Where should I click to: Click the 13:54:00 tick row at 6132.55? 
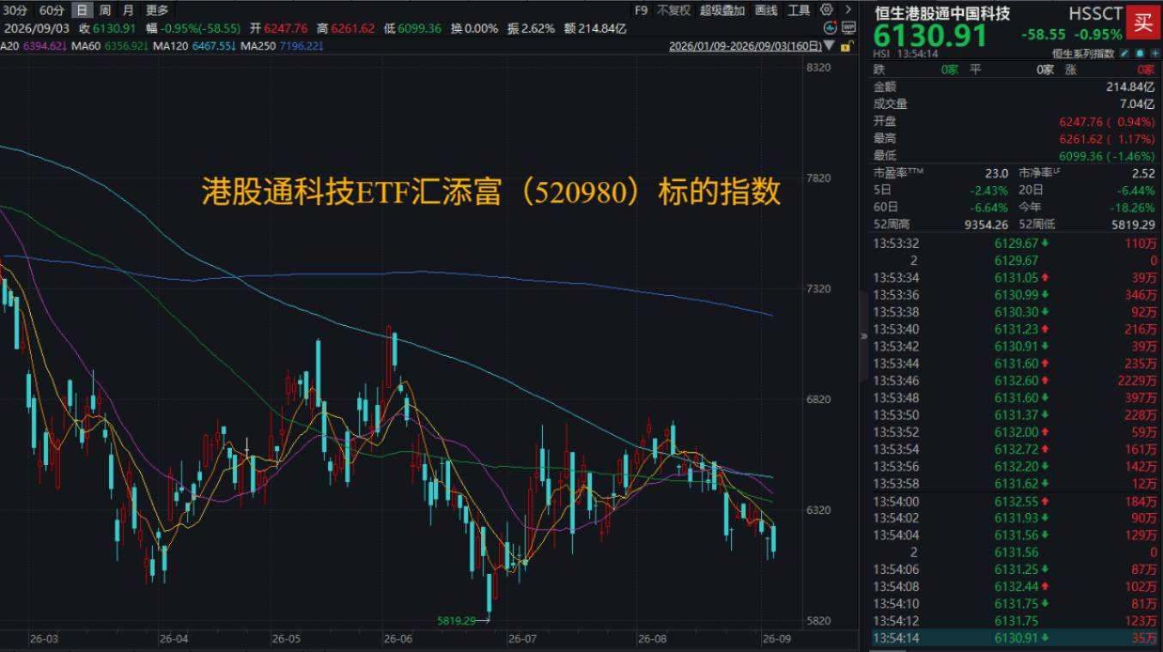pos(1015,500)
